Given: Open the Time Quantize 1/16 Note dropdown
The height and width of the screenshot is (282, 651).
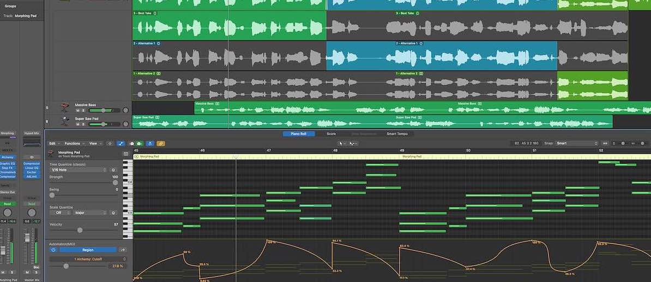Looking at the screenshot, I should [78, 170].
